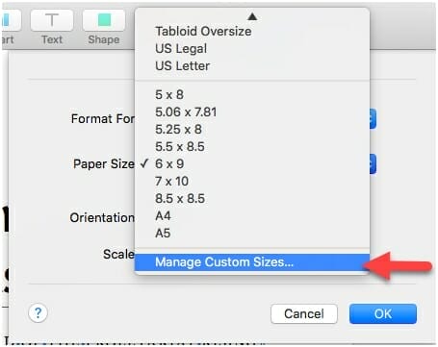
Task: Click the Shape toolbar icon
Action: pos(104,20)
